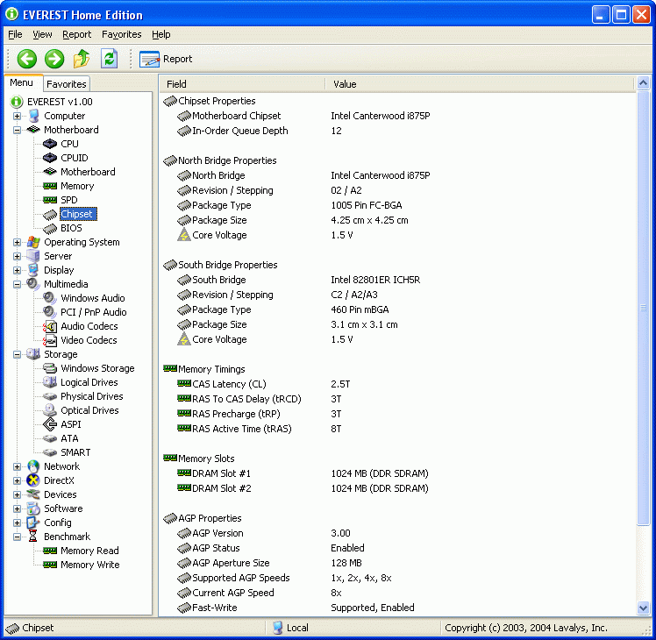Expand the Operating System tree node
This screenshot has height=640, width=656.
point(18,242)
